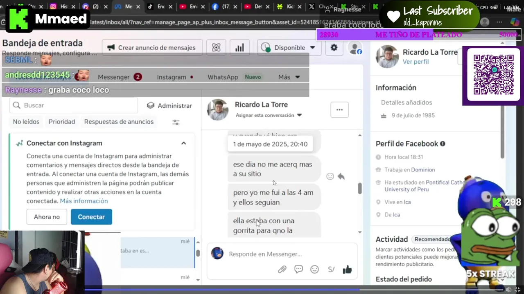This screenshot has height=294, width=524.
Task: Click the page profile avatar with Facebook badge
Action: (x=355, y=48)
